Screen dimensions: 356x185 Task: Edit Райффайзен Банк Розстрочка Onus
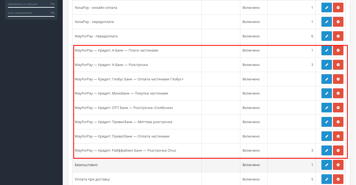(327, 151)
